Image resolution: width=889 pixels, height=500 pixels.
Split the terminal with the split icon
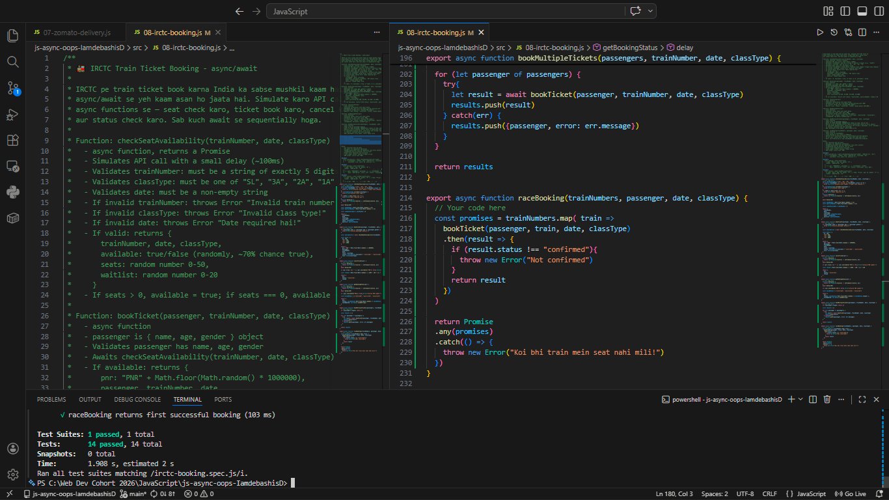813,399
